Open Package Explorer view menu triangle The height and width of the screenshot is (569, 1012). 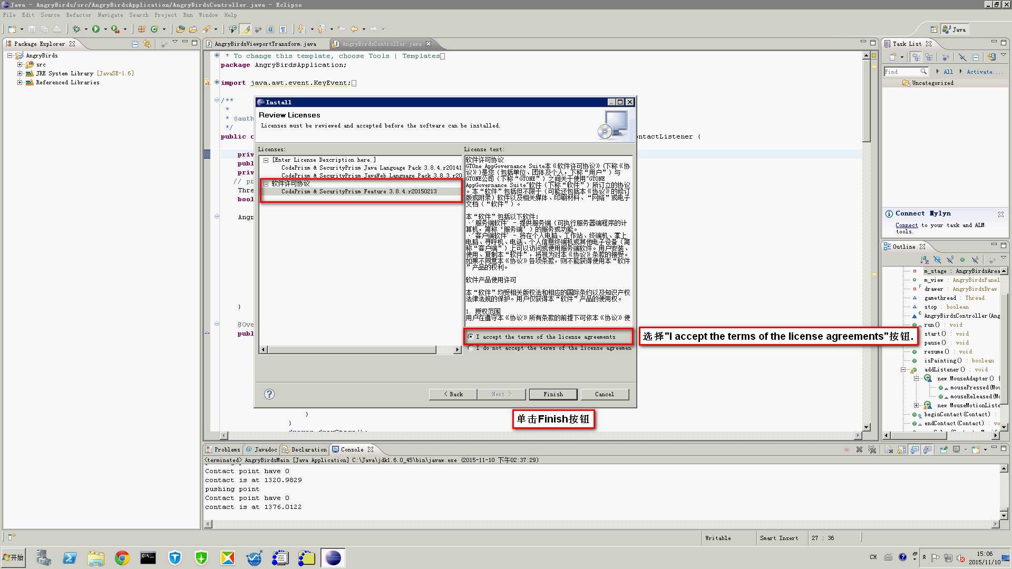tap(174, 42)
